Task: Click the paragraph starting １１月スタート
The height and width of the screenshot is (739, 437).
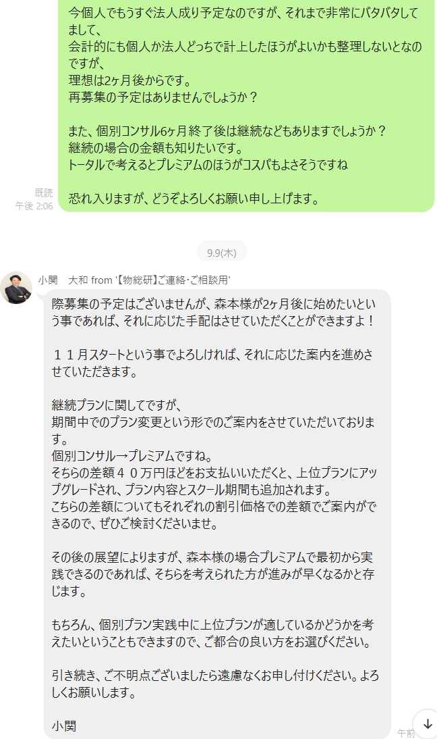Action: coord(212,363)
